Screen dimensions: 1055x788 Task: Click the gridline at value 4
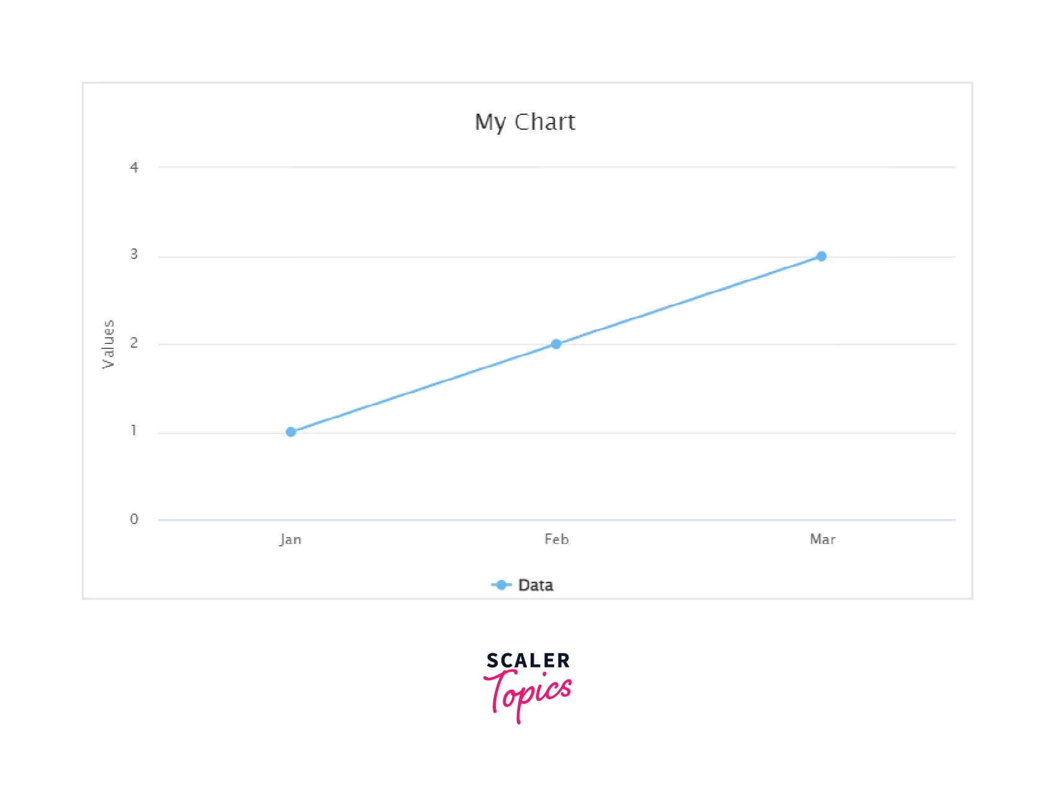[559, 167]
